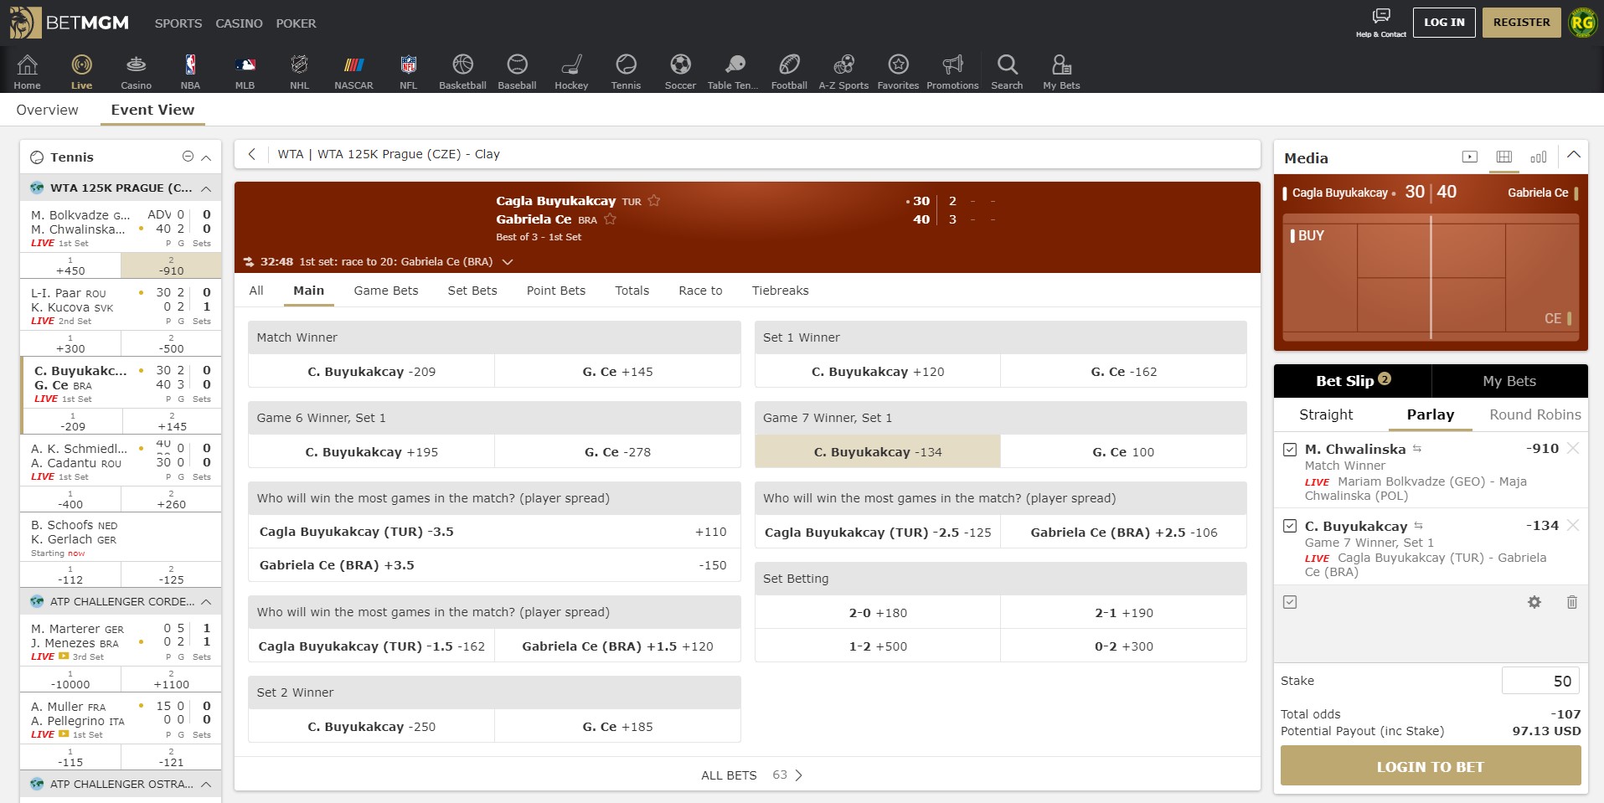
Task: Click the RG responsible gaming badge
Action: (1582, 23)
